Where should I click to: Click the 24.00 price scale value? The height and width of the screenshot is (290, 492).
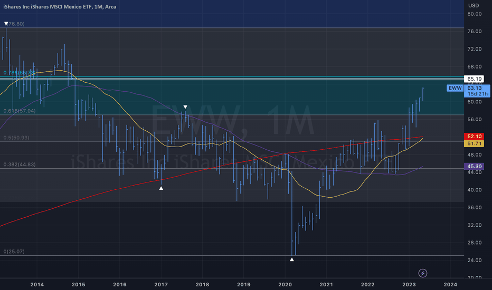click(474, 260)
